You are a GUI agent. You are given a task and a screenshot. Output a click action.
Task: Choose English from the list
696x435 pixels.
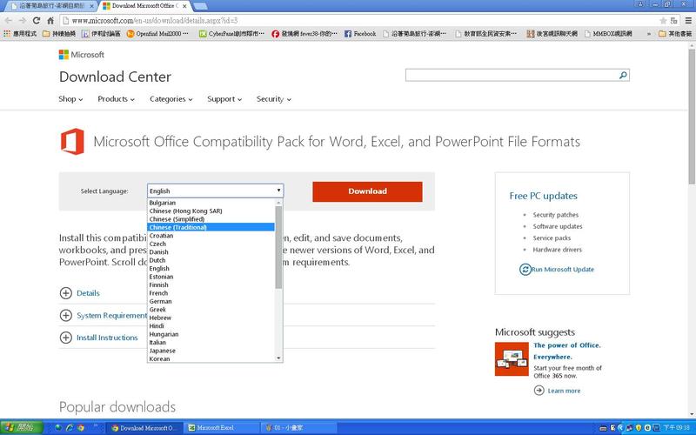211,269
